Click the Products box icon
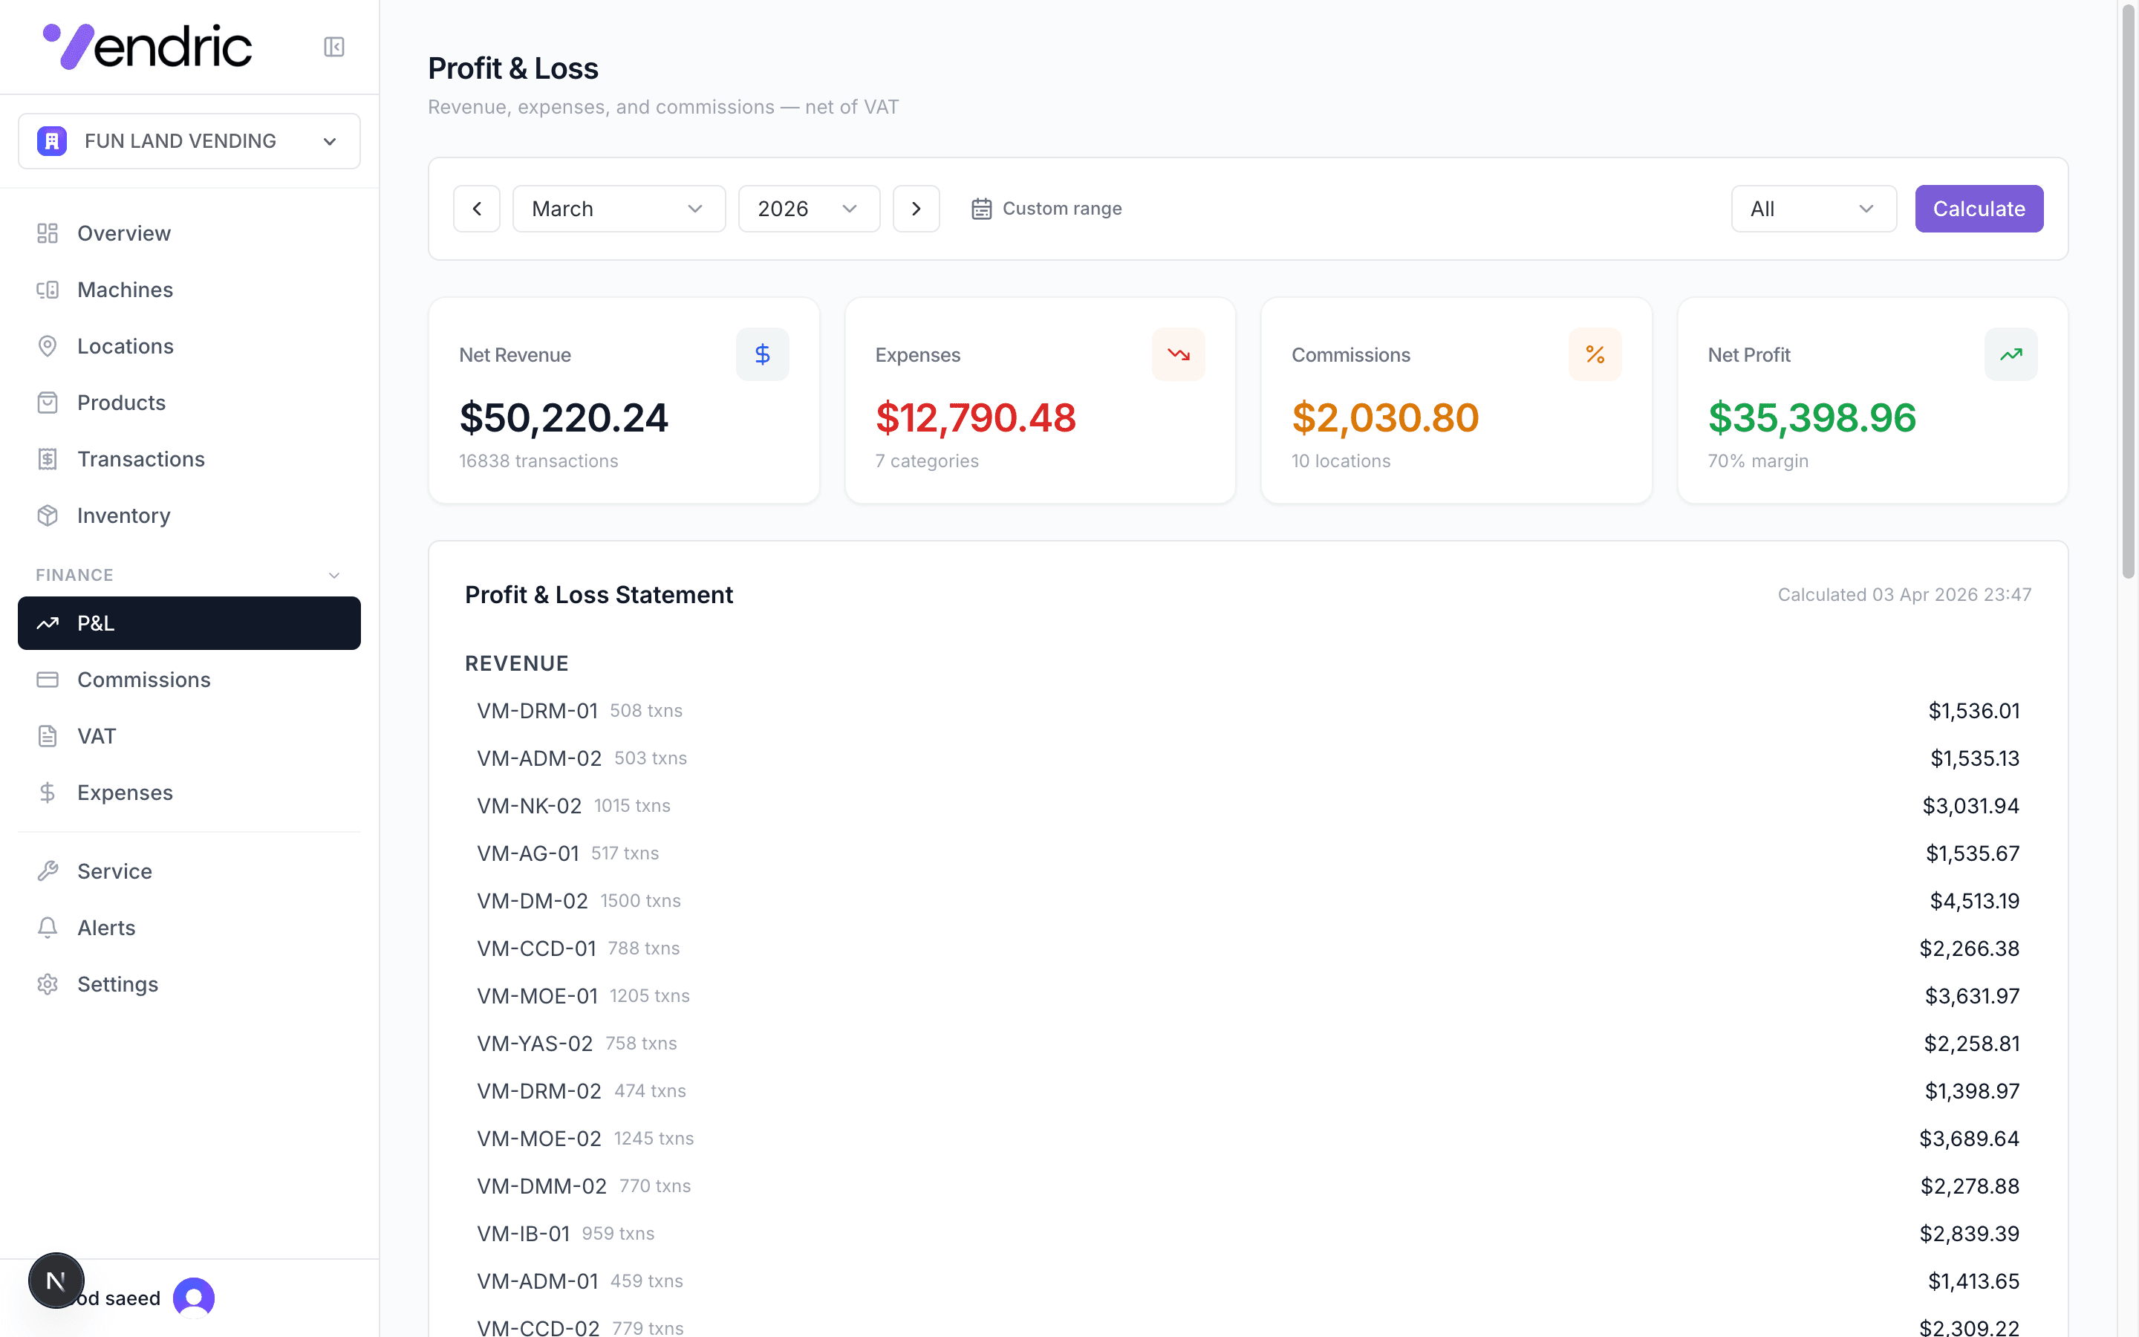The height and width of the screenshot is (1337, 2139). [48, 403]
